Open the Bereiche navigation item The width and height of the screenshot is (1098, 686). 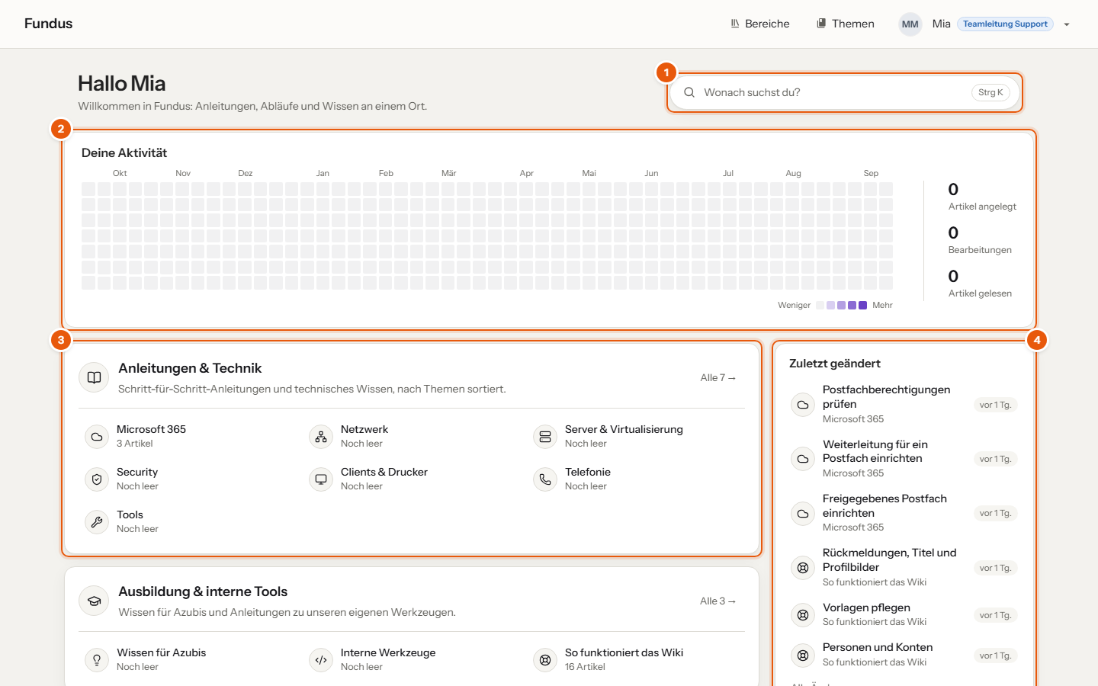760,24
